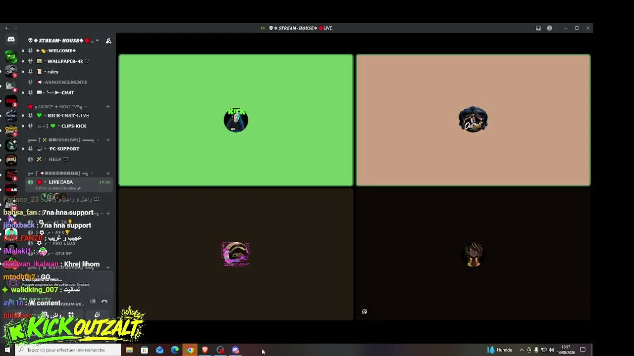
Task: Switch to the Gaming Family server icon
Action: tap(11, 131)
